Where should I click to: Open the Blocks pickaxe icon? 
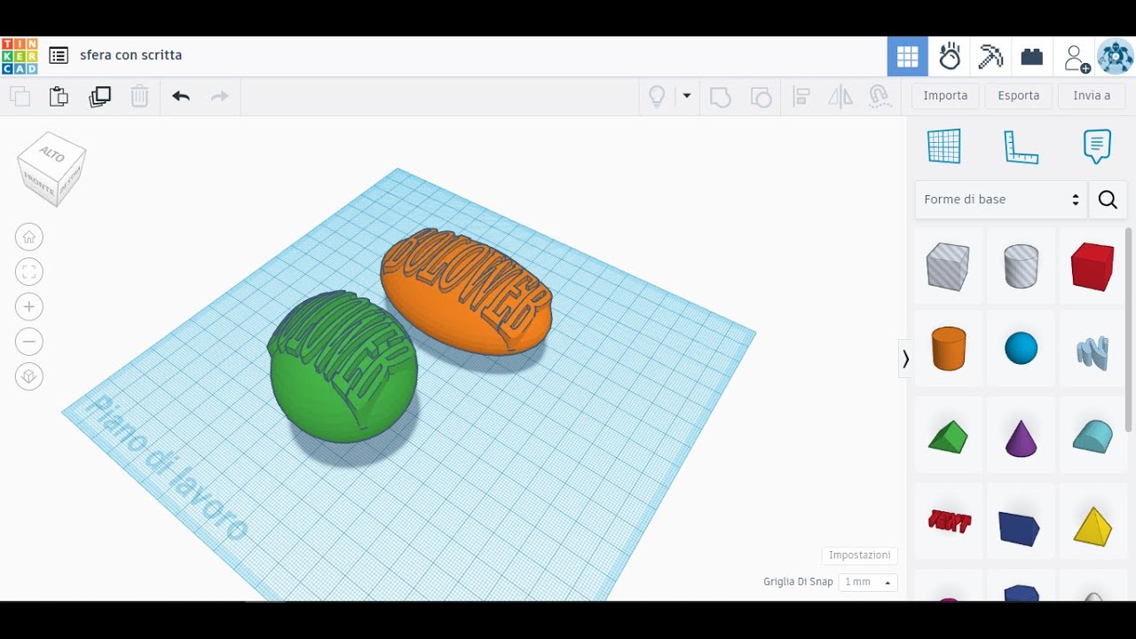click(990, 57)
